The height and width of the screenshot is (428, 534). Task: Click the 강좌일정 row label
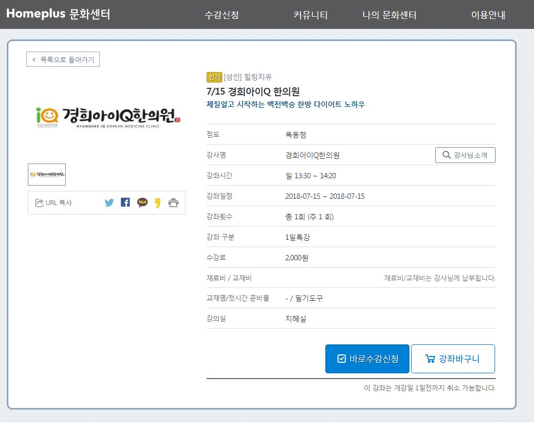coord(219,196)
